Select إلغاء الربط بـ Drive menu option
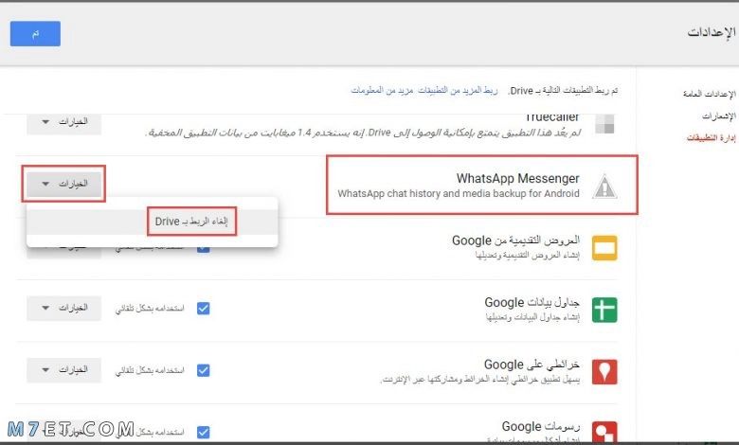 [x=153, y=222]
